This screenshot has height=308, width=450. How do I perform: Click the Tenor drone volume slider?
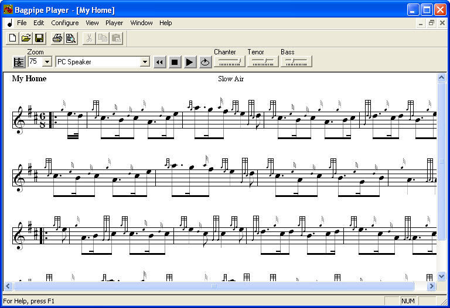[262, 61]
